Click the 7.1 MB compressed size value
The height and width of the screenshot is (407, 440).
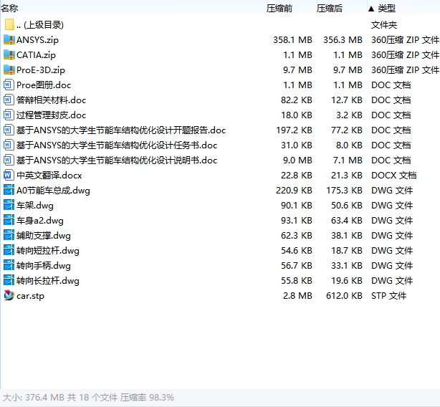pos(348,161)
